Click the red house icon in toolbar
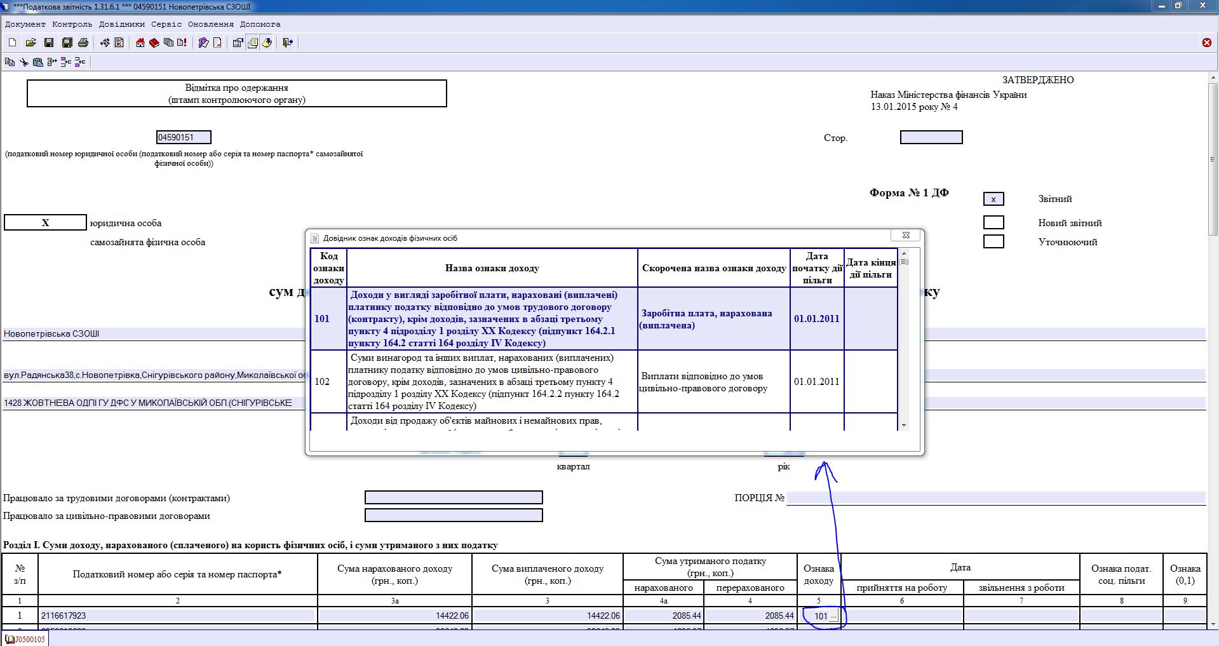This screenshot has width=1219, height=646. [140, 43]
